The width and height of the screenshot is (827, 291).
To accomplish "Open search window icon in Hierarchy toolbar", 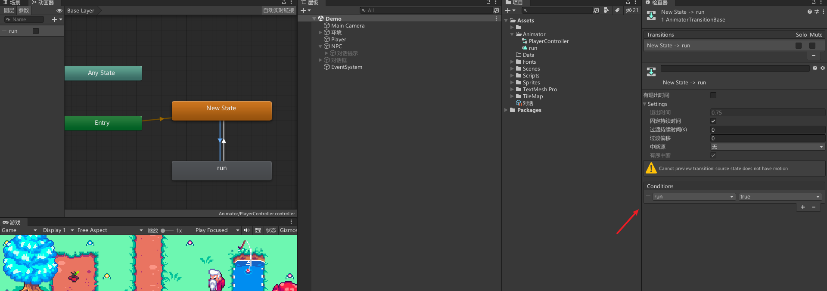I will pos(496,10).
